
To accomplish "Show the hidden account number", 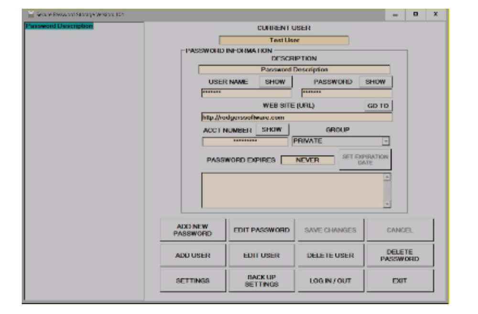I will coord(272,130).
